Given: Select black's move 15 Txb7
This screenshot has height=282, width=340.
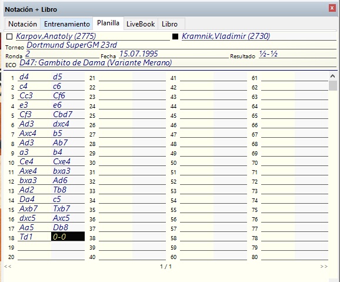Looking at the screenshot, I should click(62, 209).
